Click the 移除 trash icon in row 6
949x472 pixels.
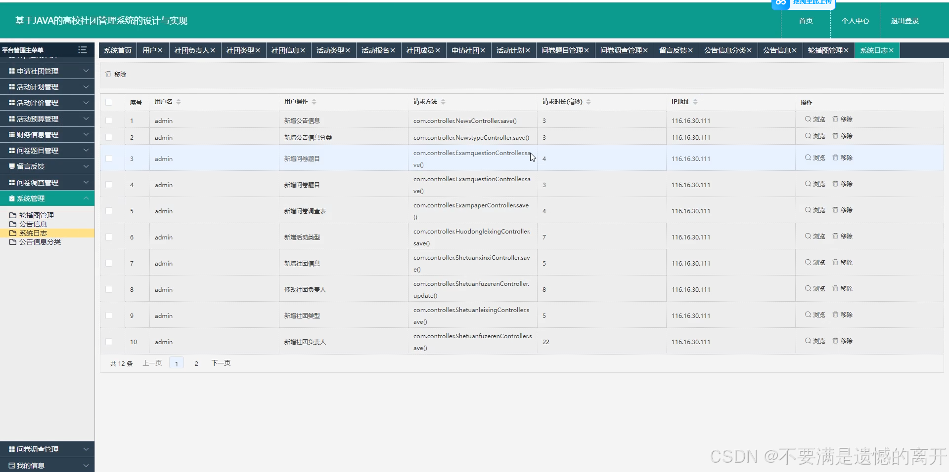[835, 236]
